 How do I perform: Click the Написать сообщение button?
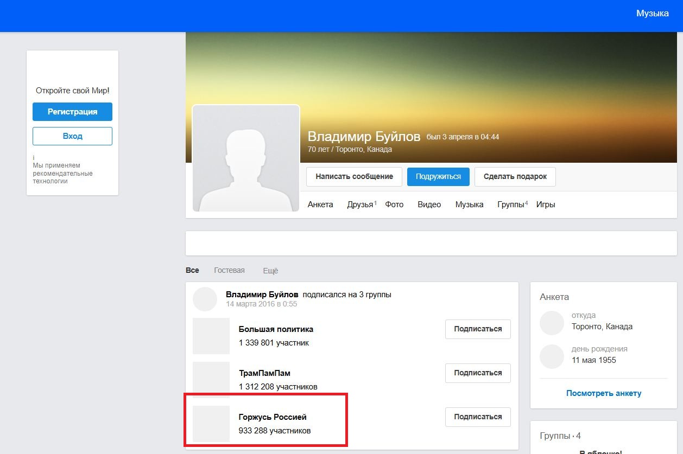point(354,177)
